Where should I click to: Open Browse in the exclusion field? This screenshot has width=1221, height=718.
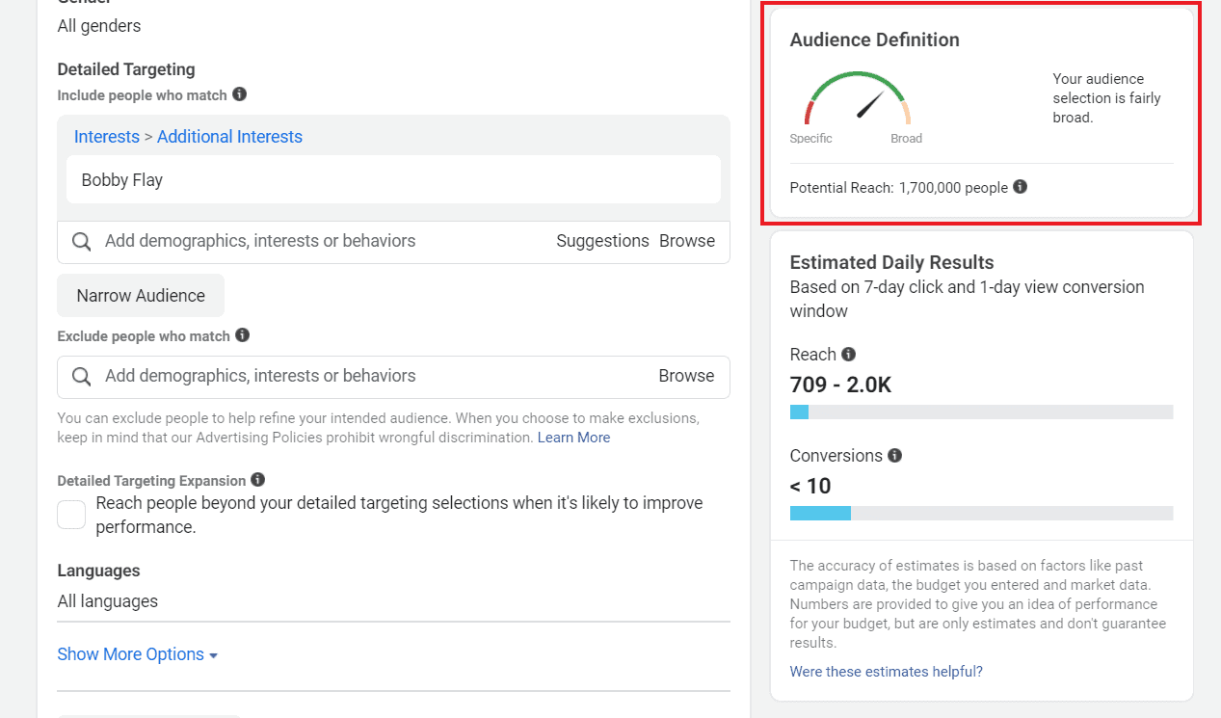[x=686, y=376]
